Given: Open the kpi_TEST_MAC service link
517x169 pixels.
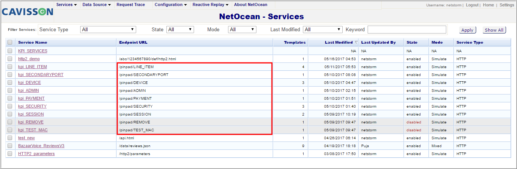Looking at the screenshot, I should [33, 130].
